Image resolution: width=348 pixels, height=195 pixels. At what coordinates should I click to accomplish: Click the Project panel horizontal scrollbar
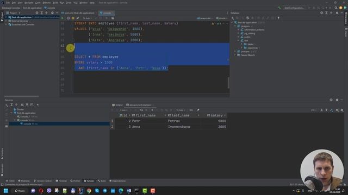[22, 96]
